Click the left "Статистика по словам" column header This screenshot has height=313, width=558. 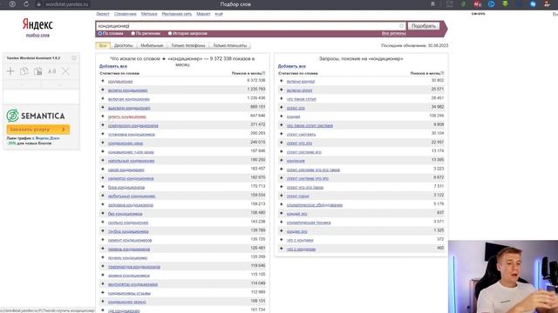119,73
